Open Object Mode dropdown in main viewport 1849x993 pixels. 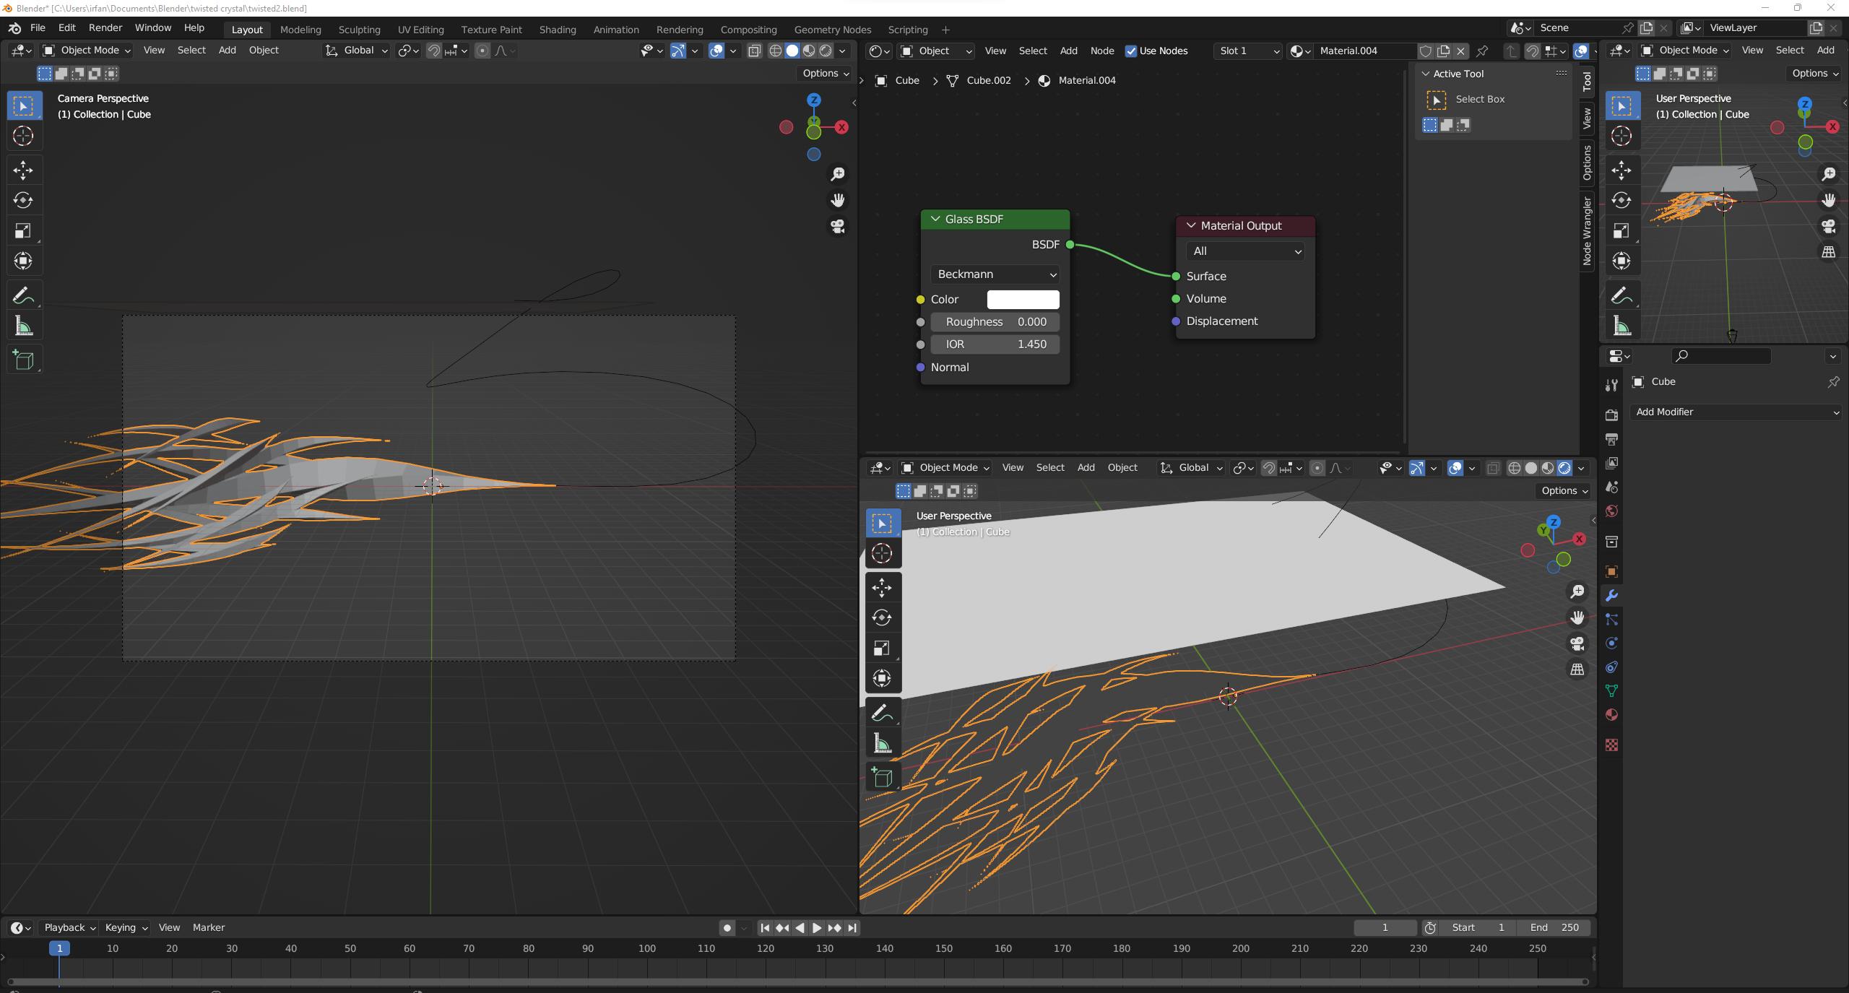tap(86, 50)
